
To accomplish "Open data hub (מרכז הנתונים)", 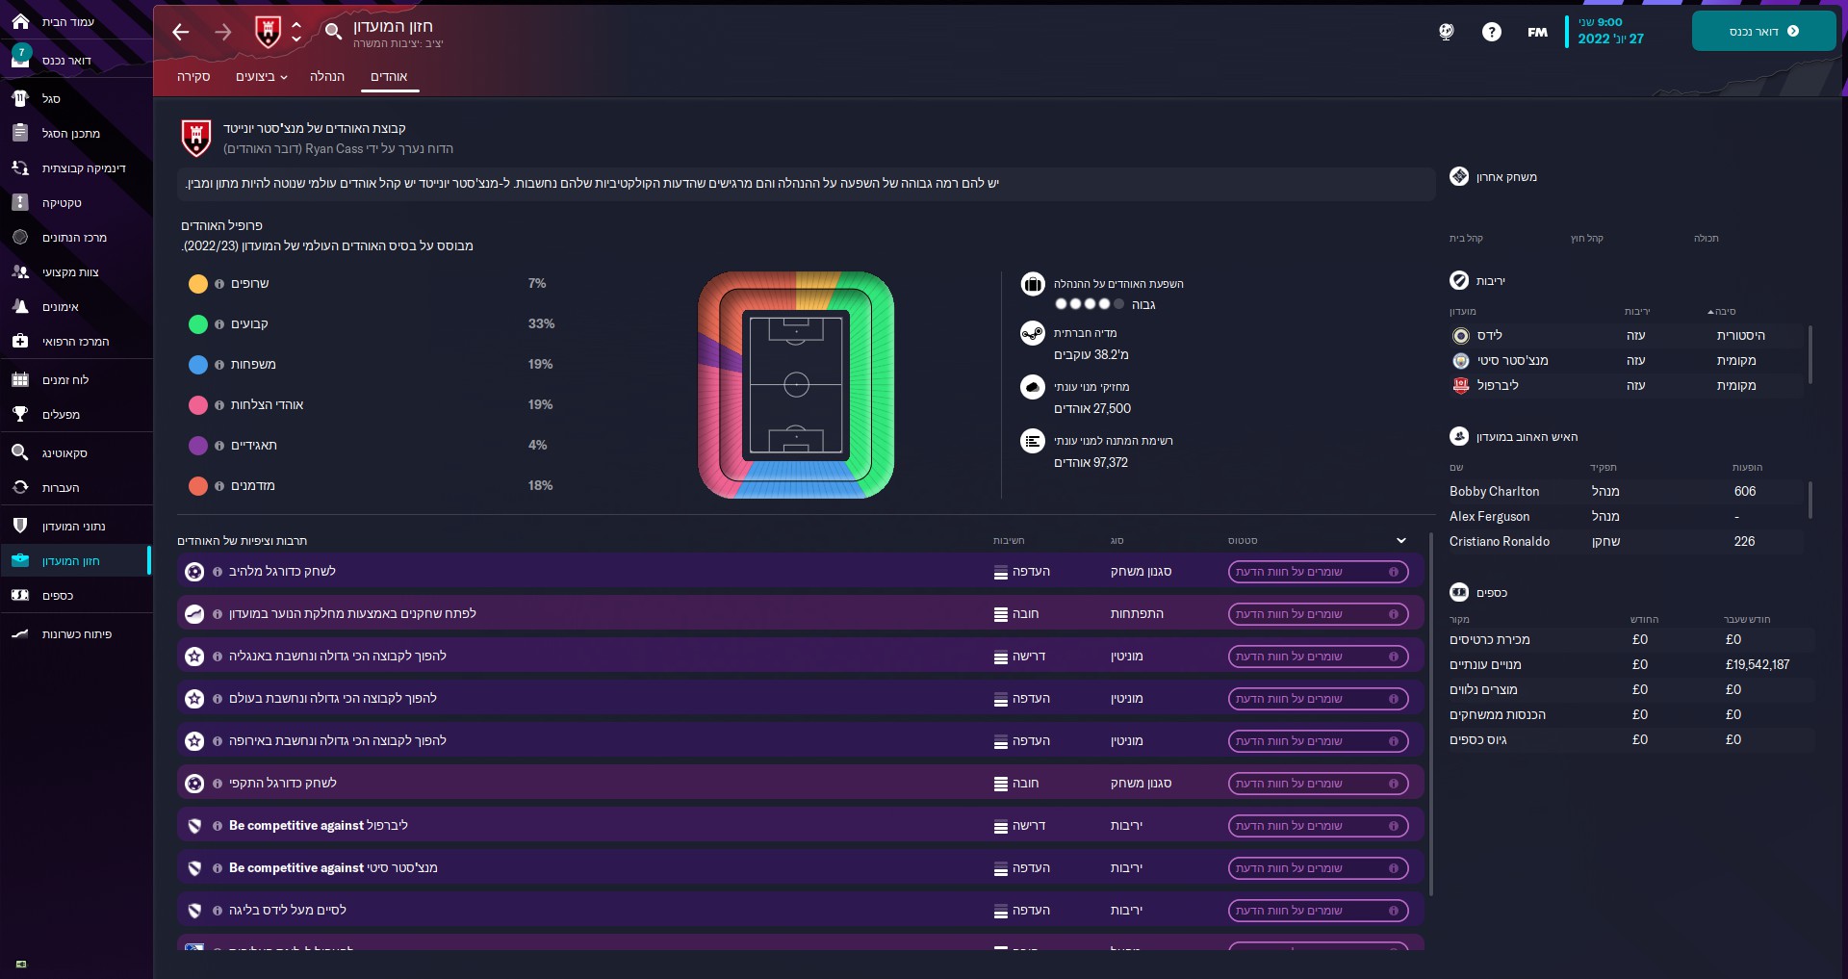I will 76,237.
